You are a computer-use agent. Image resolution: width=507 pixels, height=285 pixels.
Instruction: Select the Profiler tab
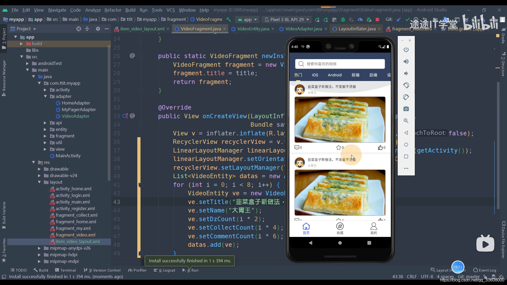138,270
